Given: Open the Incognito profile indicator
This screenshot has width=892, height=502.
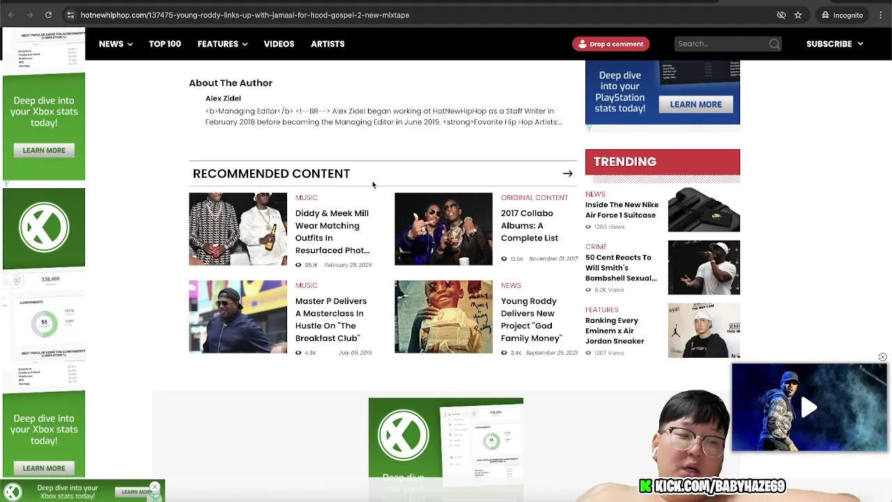Looking at the screenshot, I should [x=842, y=15].
